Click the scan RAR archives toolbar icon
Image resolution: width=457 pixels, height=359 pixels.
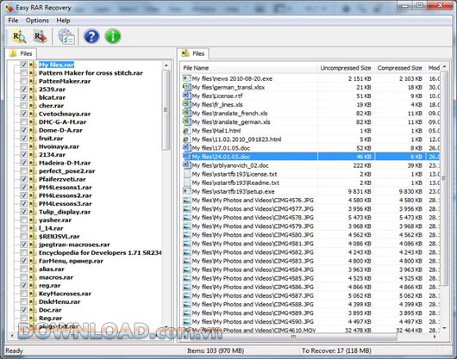point(19,37)
